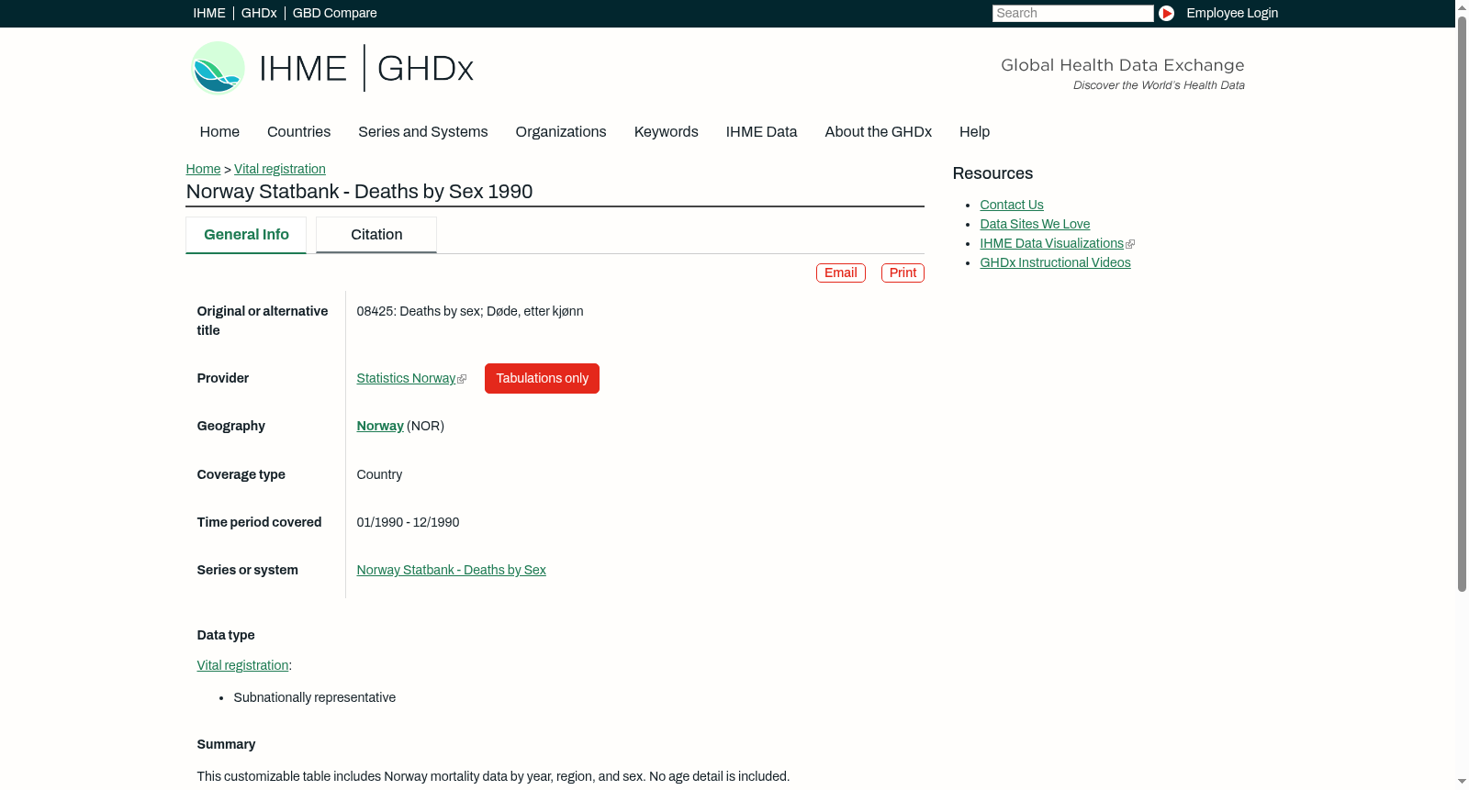
Task: Click the Print button
Action: [903, 273]
